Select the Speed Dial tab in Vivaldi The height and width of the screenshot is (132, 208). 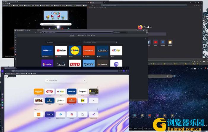tap(72, 35)
